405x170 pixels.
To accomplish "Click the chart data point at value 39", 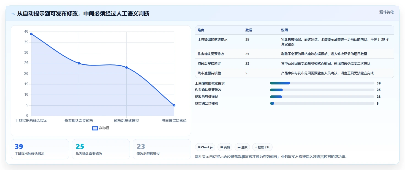I will 31,34.
